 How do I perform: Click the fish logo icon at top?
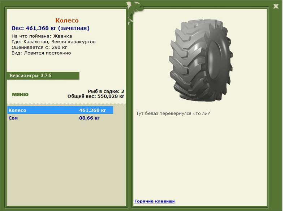(x=135, y=13)
